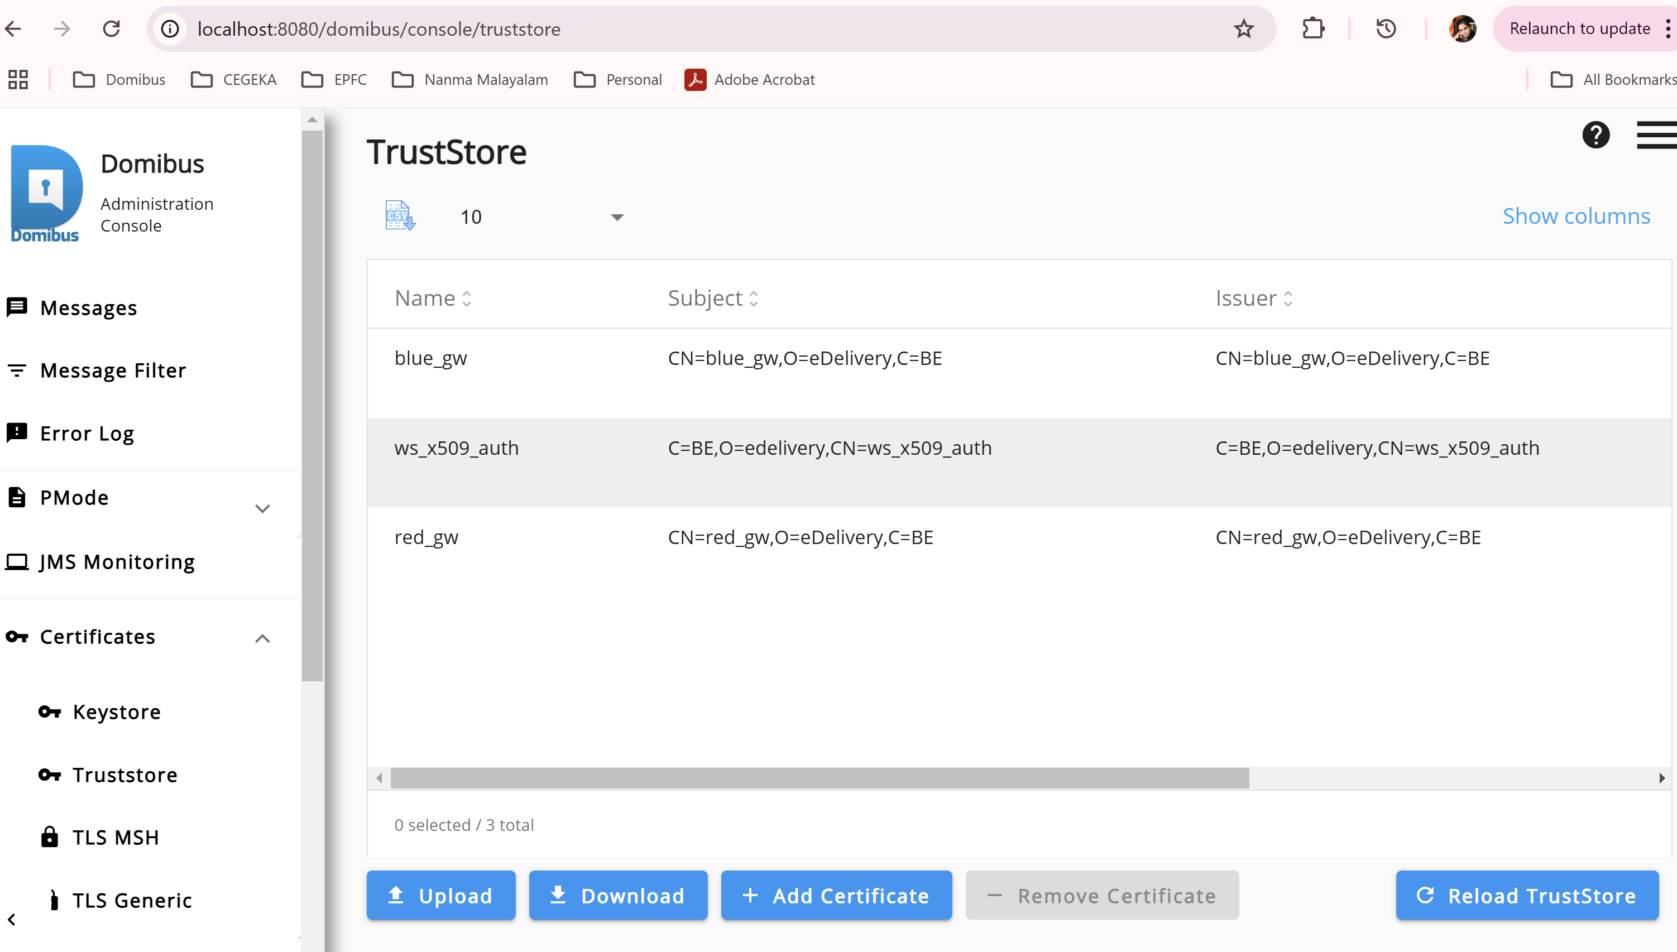This screenshot has width=1677, height=952.
Task: Click the sidebar vertical scrollbar thumb
Action: 312,405
